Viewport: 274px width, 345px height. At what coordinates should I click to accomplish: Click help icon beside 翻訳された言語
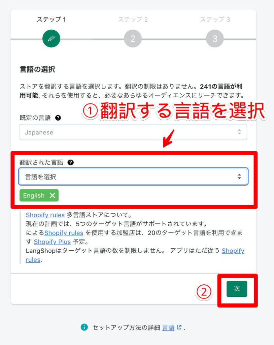[71, 163]
